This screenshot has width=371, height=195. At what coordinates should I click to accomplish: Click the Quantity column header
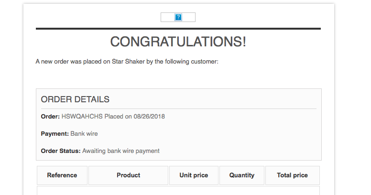[242, 175]
